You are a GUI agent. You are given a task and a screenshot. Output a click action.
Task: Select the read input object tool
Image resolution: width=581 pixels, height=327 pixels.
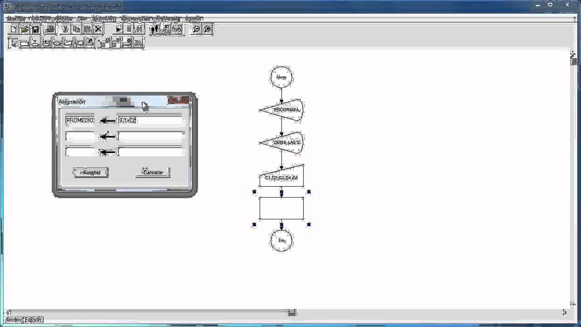click(x=68, y=43)
